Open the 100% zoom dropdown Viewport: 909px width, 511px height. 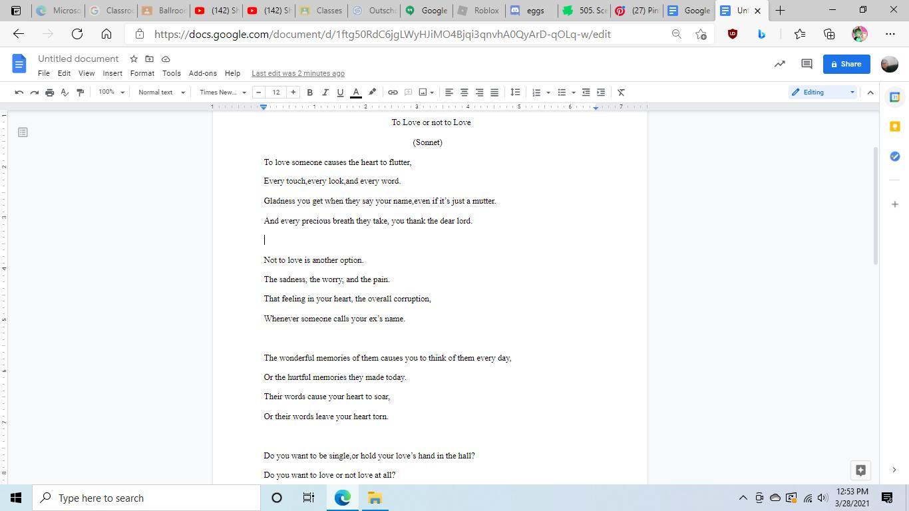[112, 92]
